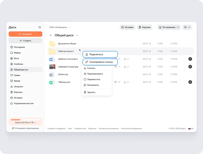
Task: Click the back arrow beside Общий диск
Action: click(x=51, y=35)
